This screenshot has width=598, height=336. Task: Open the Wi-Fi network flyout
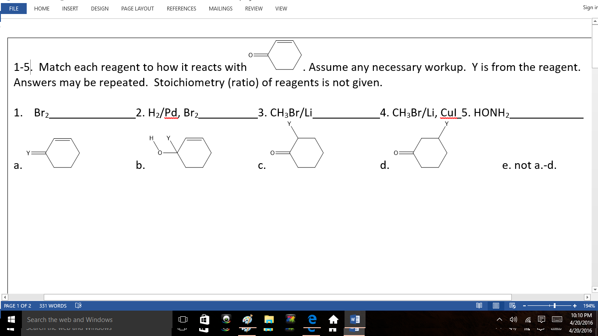[x=528, y=320]
